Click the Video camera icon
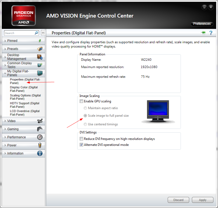Image resolution: width=218 pixels, height=208 pixels. (x=40, y=121)
